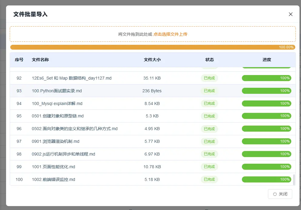Select file 100_Mysql explain详解.md
Viewport: 301px width, 210px height.
tap(57, 103)
